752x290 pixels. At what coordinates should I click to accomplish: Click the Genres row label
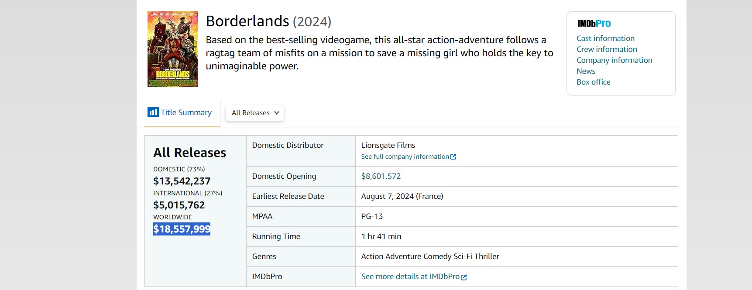tap(264, 256)
